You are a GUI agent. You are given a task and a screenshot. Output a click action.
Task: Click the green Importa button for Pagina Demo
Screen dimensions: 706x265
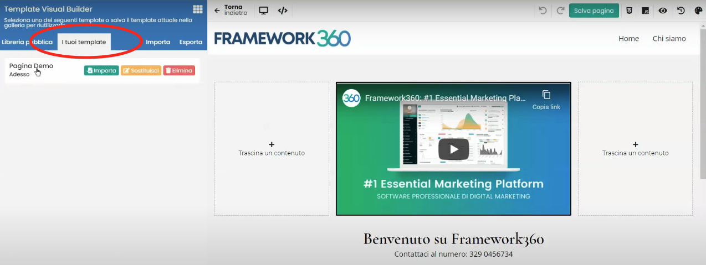pyautogui.click(x=101, y=71)
